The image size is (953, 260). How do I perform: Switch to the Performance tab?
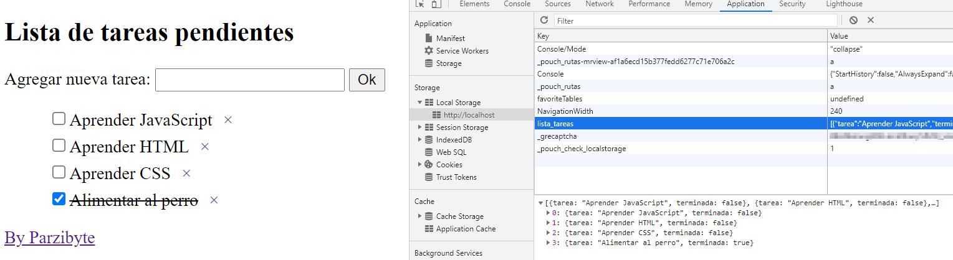click(649, 4)
